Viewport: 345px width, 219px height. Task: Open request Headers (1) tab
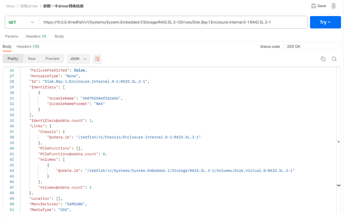(36, 36)
